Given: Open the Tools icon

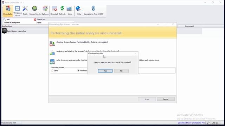Looking at the screenshot, I should point(25,10).
